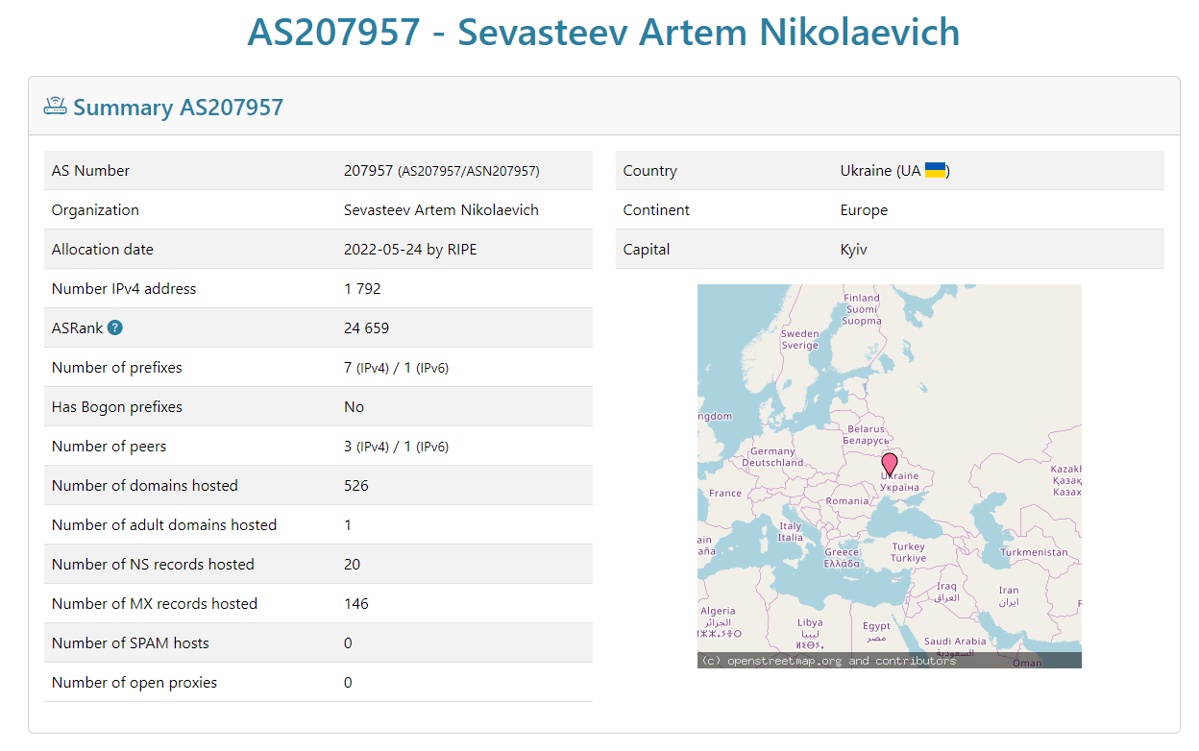Click the Continent value Europe
This screenshot has height=751, width=1199.
[864, 209]
